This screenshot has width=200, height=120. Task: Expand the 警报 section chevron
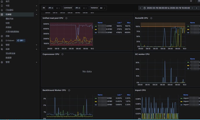(x=37, y=45)
